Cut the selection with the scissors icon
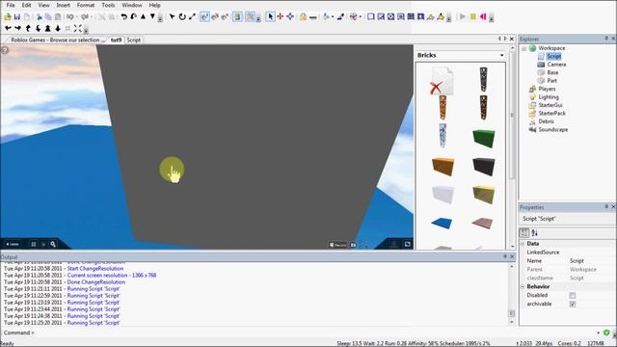617x347 pixels. coord(39,17)
